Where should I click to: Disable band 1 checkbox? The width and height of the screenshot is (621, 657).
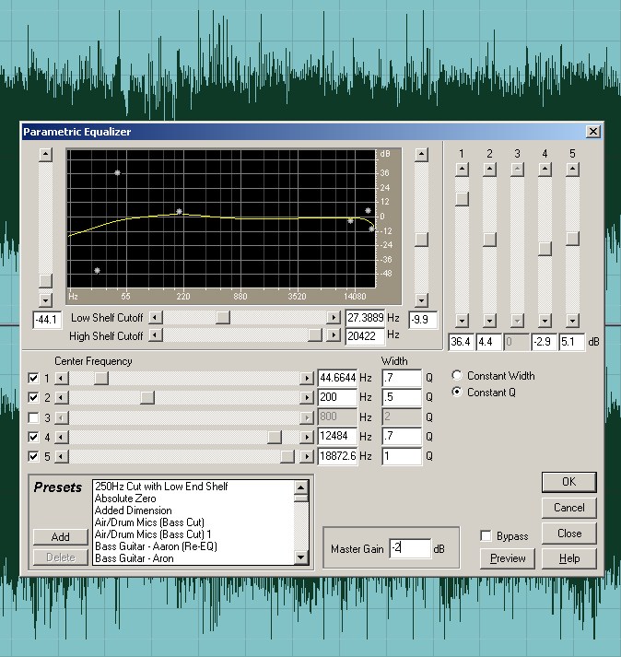point(34,378)
